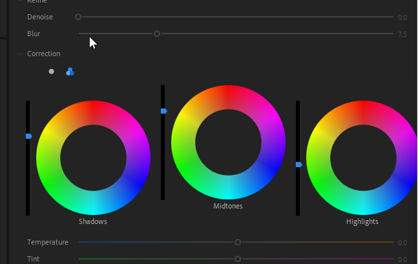Image resolution: width=418 pixels, height=264 pixels.
Task: Click the Highlights luminance slider handle
Action: click(x=298, y=165)
